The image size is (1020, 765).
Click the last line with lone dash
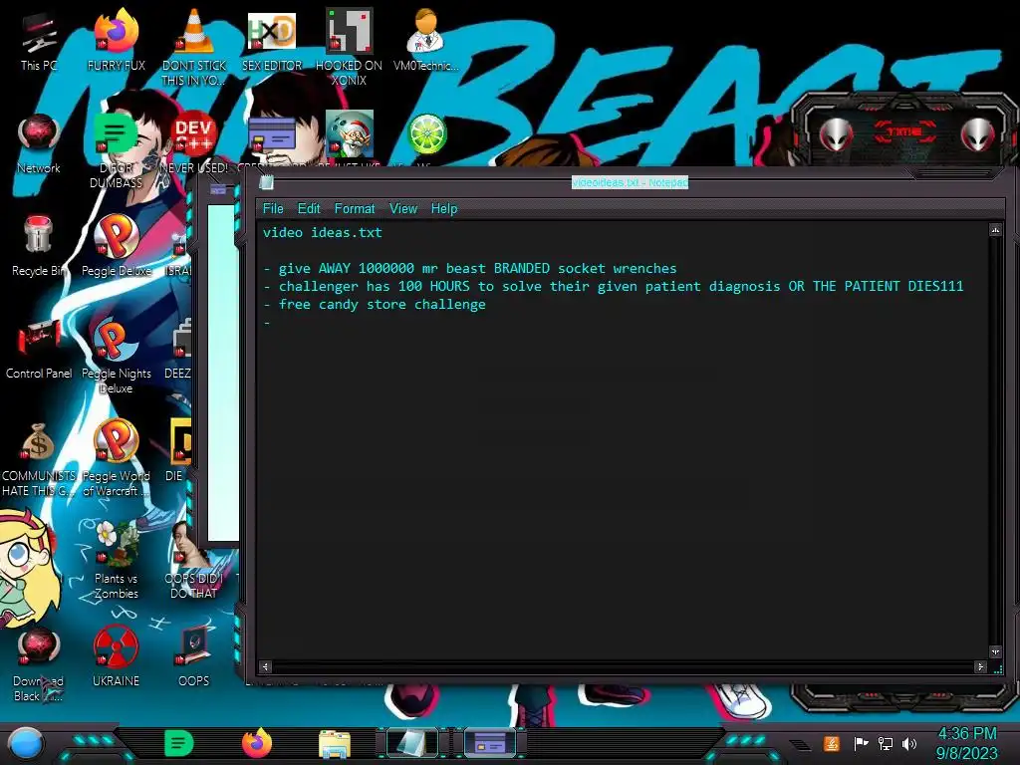(267, 323)
